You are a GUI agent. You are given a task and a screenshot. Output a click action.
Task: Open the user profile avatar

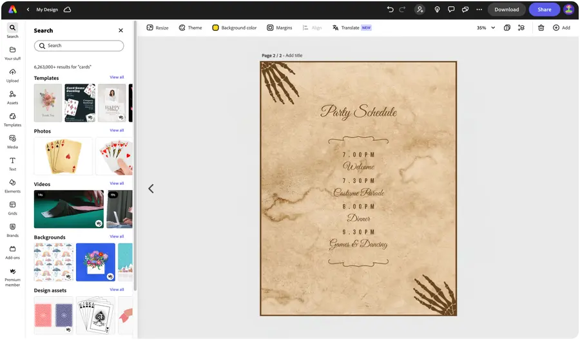click(x=568, y=10)
